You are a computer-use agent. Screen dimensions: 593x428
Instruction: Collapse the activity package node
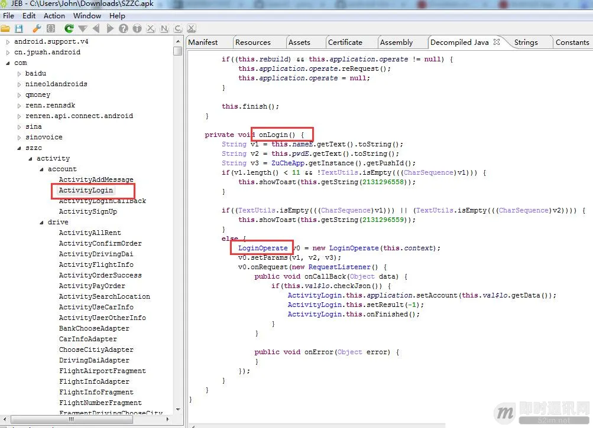coord(30,159)
